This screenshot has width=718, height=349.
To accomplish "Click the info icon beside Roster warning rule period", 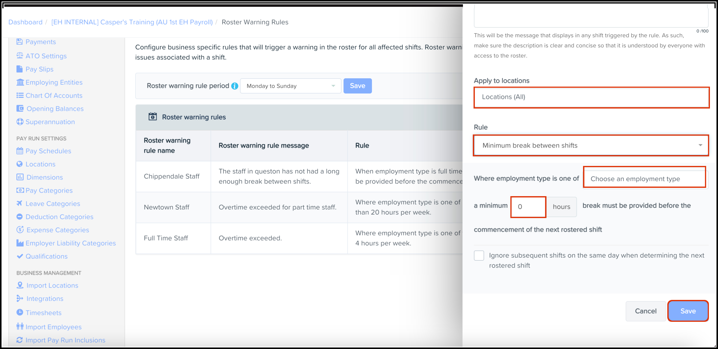I will click(x=235, y=86).
